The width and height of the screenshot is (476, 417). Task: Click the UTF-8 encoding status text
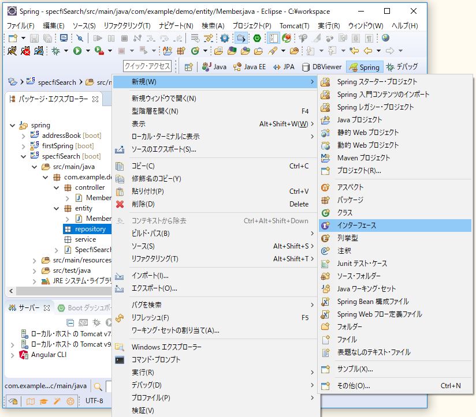click(x=94, y=401)
